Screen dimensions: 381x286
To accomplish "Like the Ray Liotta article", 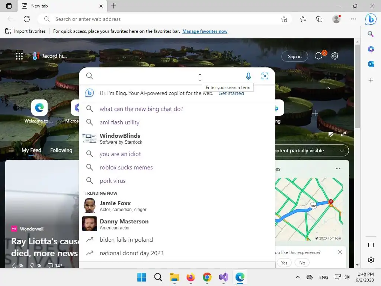I will pos(17,266).
